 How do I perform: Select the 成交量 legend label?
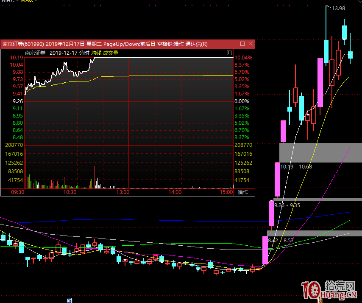pyautogui.click(x=111, y=53)
